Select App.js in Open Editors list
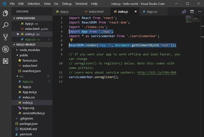Screen dimensions: 204x137 [32, 23]
